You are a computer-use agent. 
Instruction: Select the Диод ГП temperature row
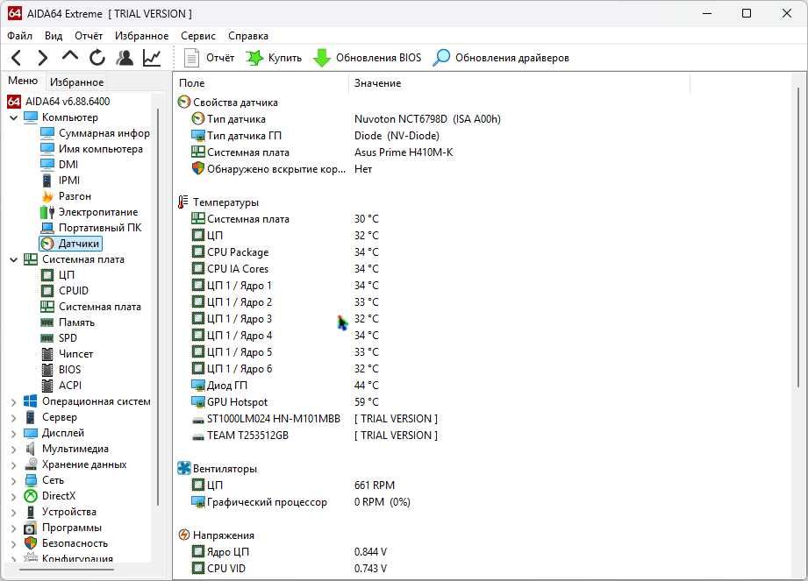[284, 386]
